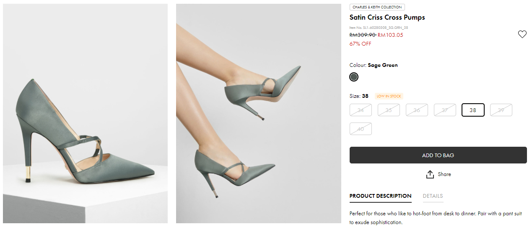Click the 67% OFF discount text
The height and width of the screenshot is (227, 532).
(360, 43)
